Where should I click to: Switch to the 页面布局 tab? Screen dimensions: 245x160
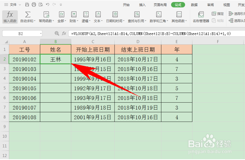160,5
